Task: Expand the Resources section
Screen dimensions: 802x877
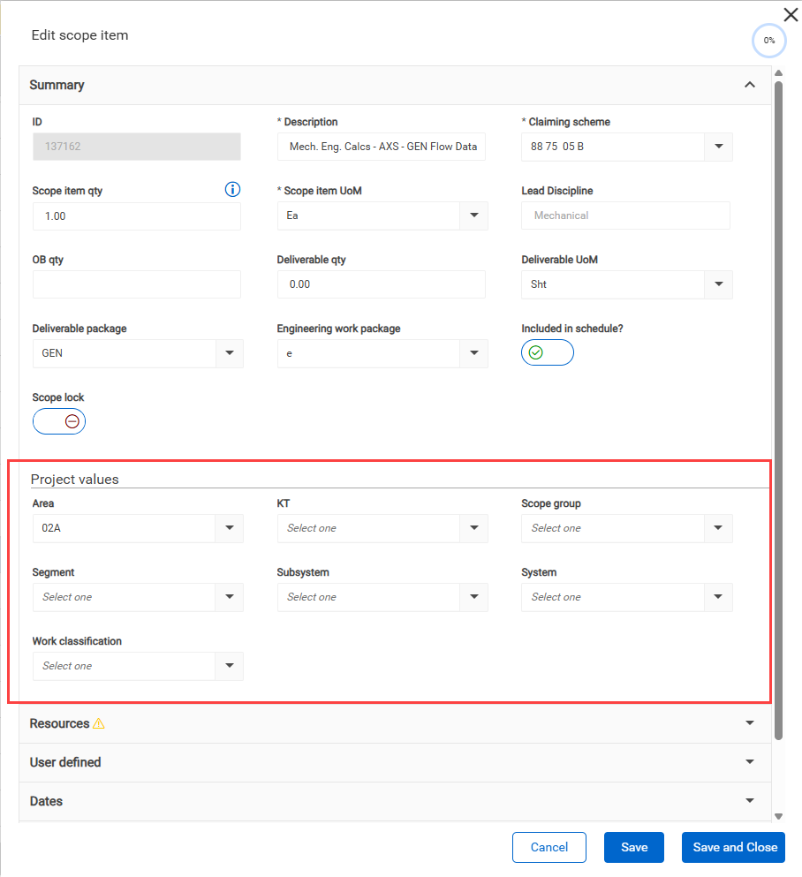Action: click(x=395, y=723)
